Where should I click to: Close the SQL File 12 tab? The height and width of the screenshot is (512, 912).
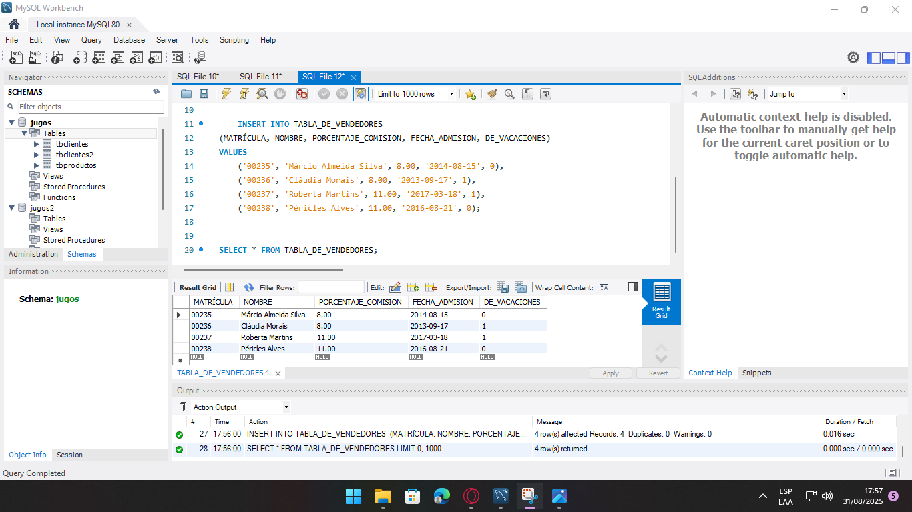pos(354,77)
